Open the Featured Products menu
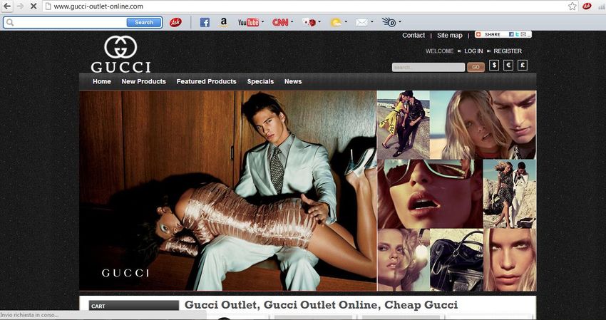Screen dimensions: 606x320 (x=206, y=81)
